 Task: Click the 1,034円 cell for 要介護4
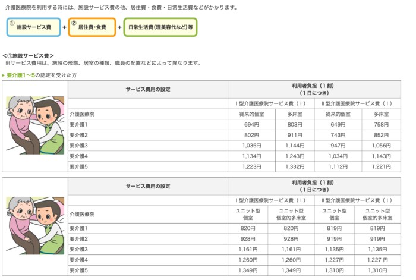point(336,156)
